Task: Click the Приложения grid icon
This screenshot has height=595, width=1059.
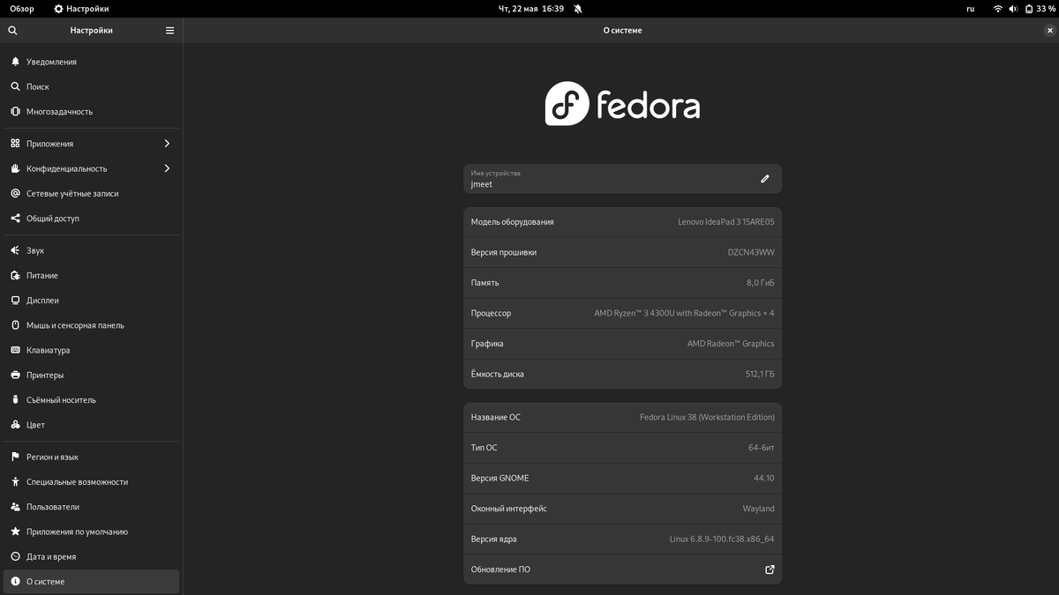Action: 15,143
